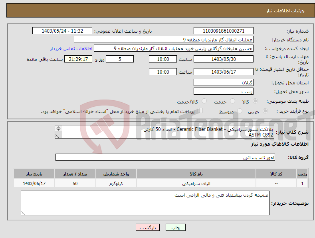Click the جزئیات اطلاعات نیاز header title
Viewport: 315px width, 238px height.
(x=285, y=11)
